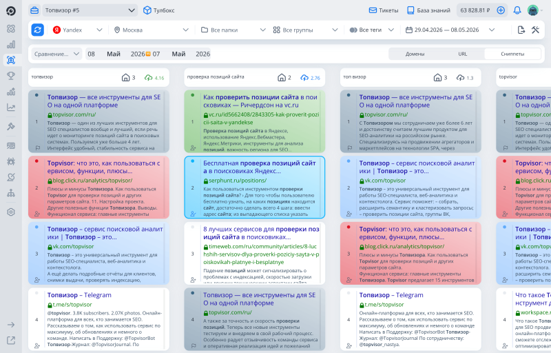Open the line graph sidebar icon

(11, 108)
